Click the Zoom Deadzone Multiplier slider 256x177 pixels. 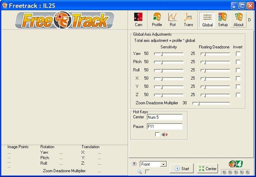coord(211,103)
